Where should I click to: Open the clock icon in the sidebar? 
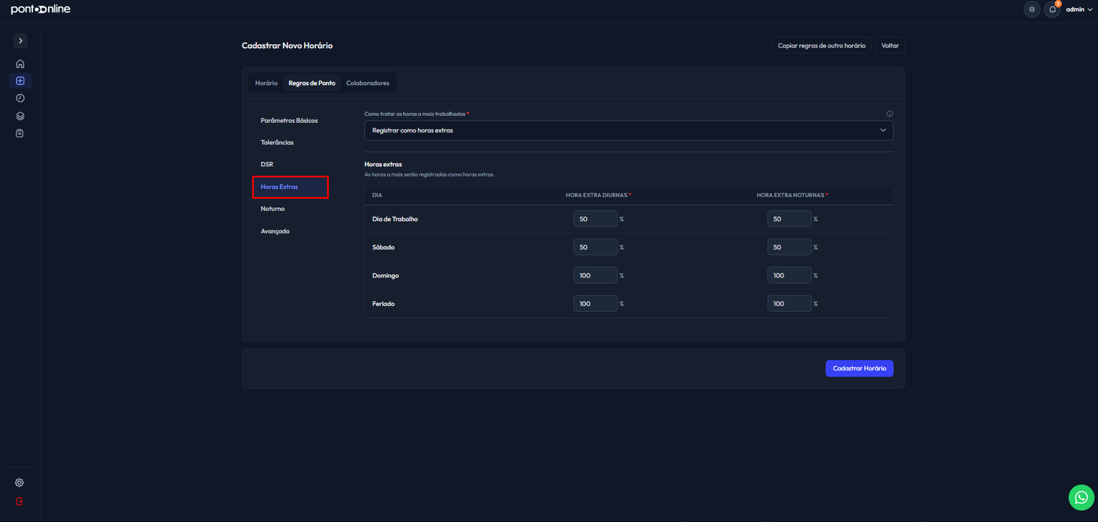pos(20,98)
